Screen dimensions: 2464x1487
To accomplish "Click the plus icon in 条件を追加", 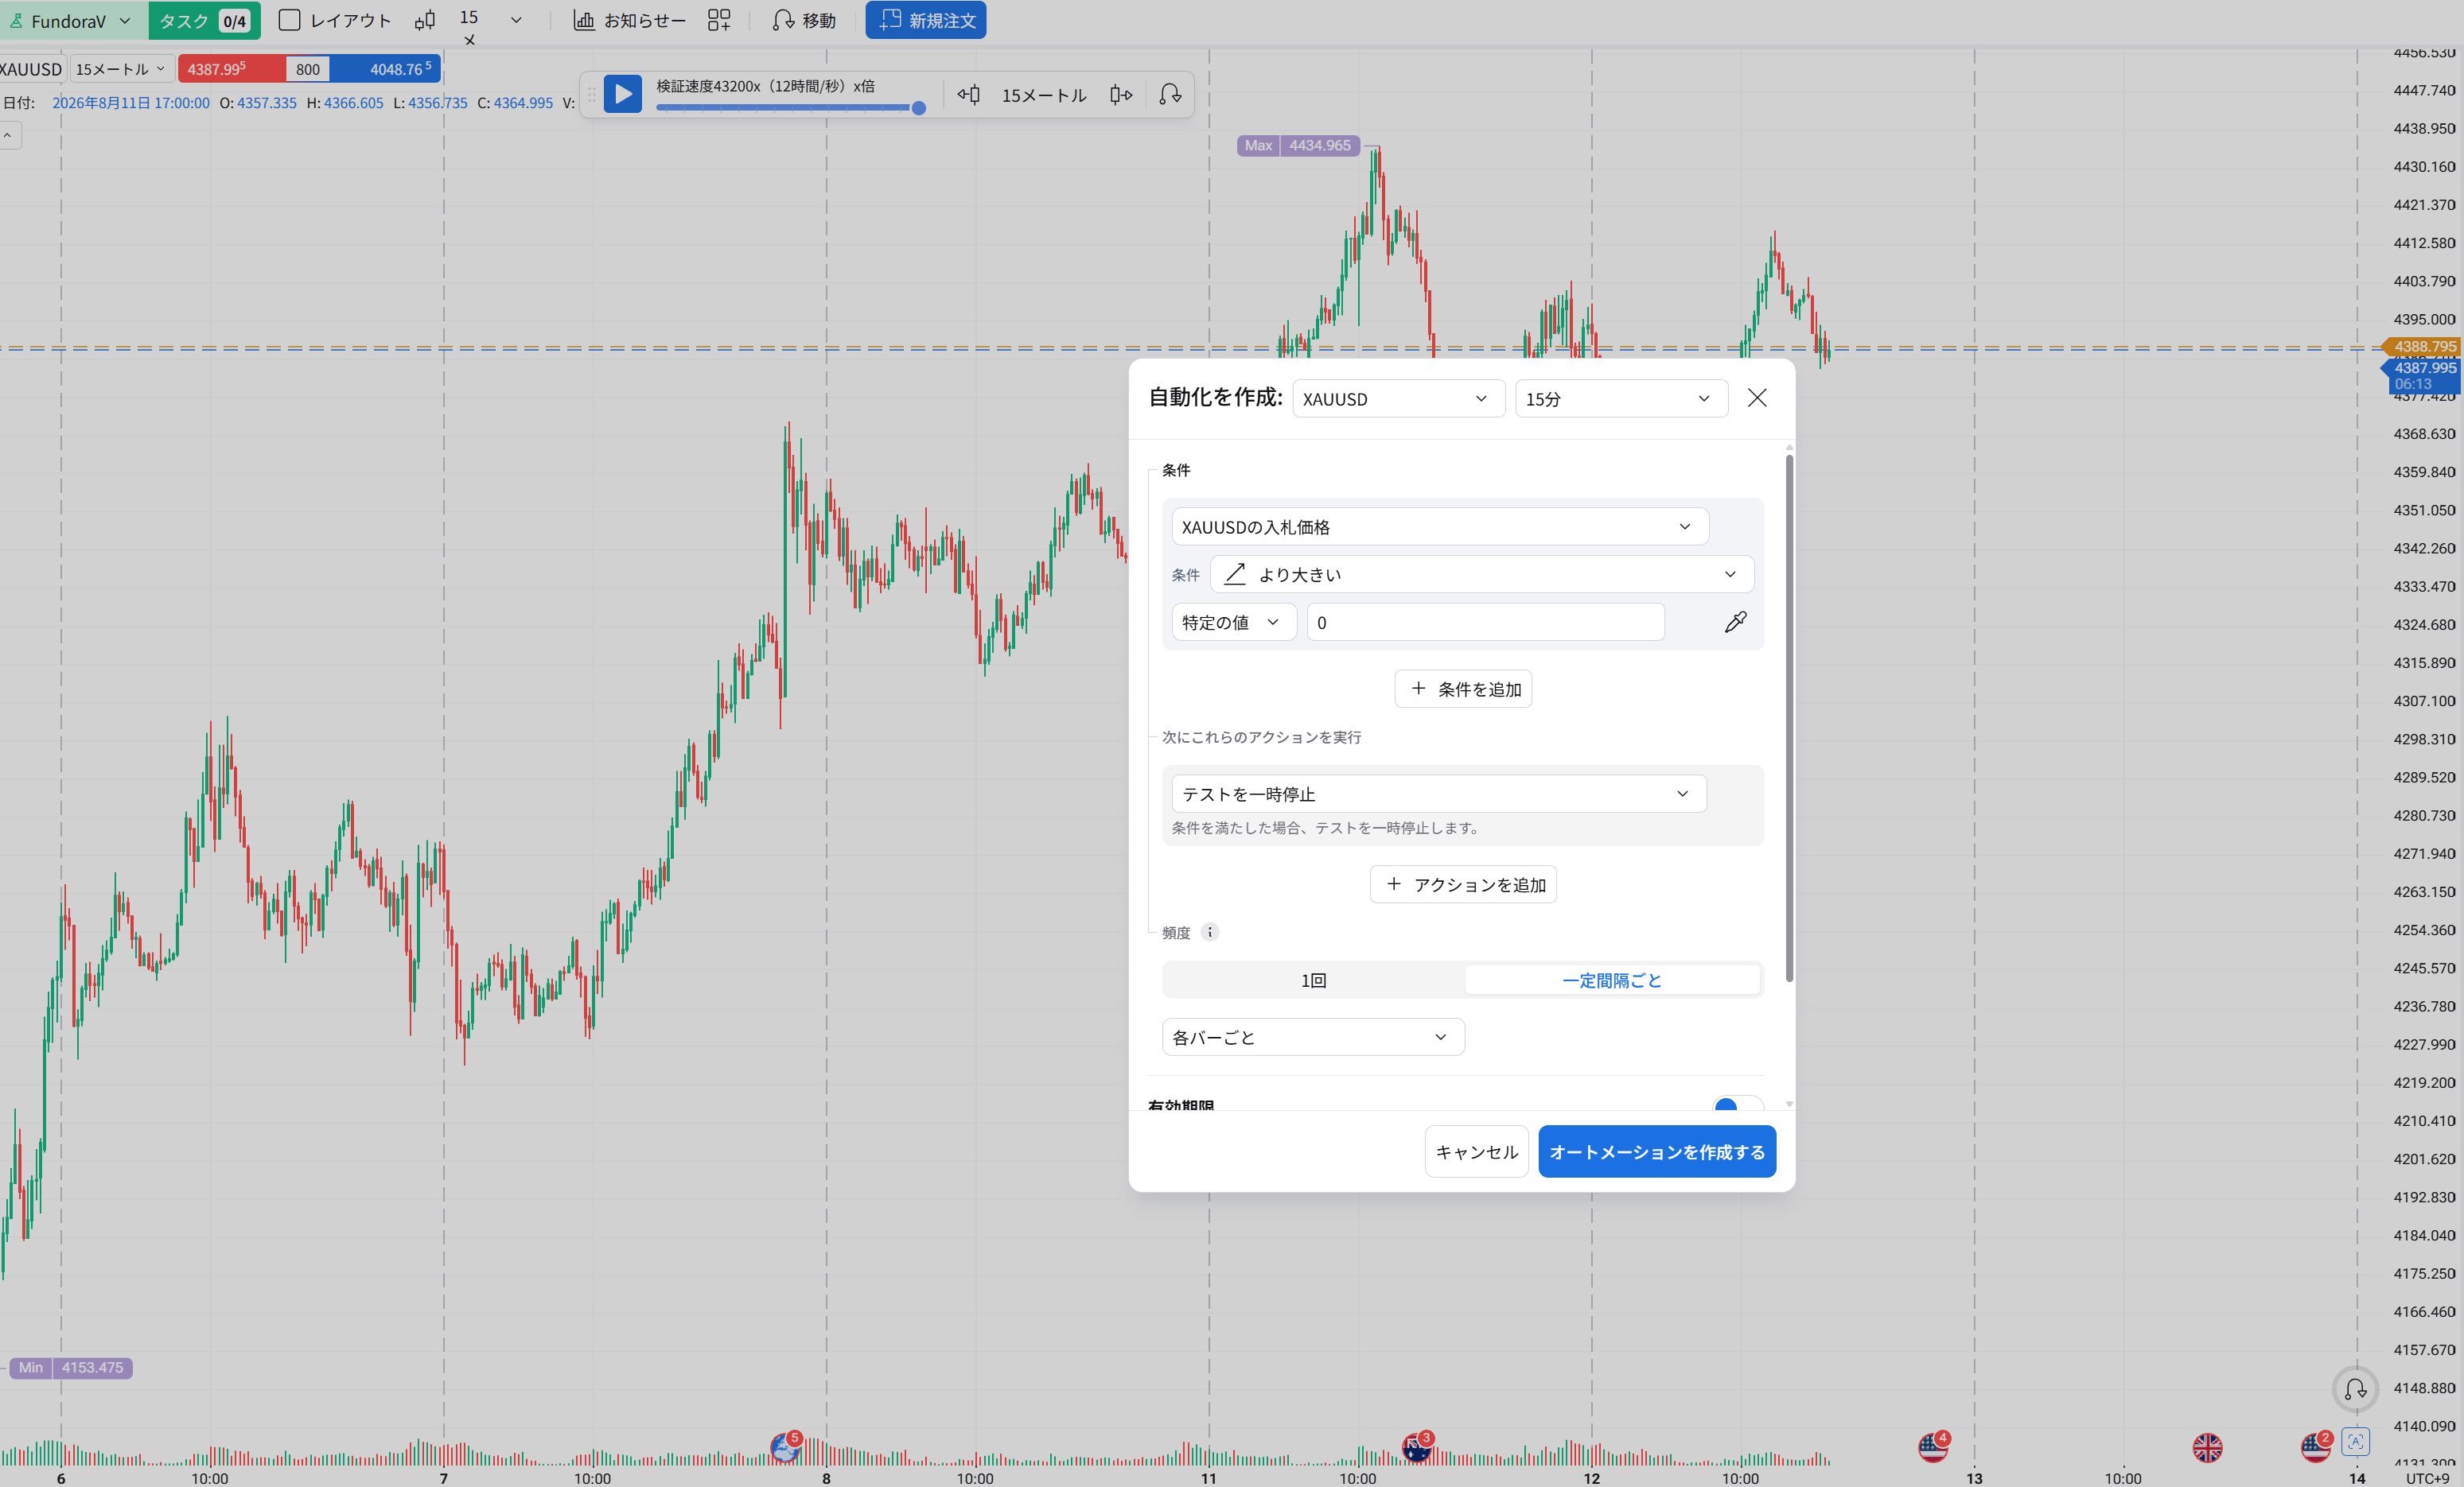I will click(x=1418, y=689).
